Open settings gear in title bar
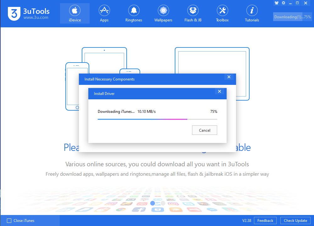Viewport: 314px width, 226px height. (284, 3)
